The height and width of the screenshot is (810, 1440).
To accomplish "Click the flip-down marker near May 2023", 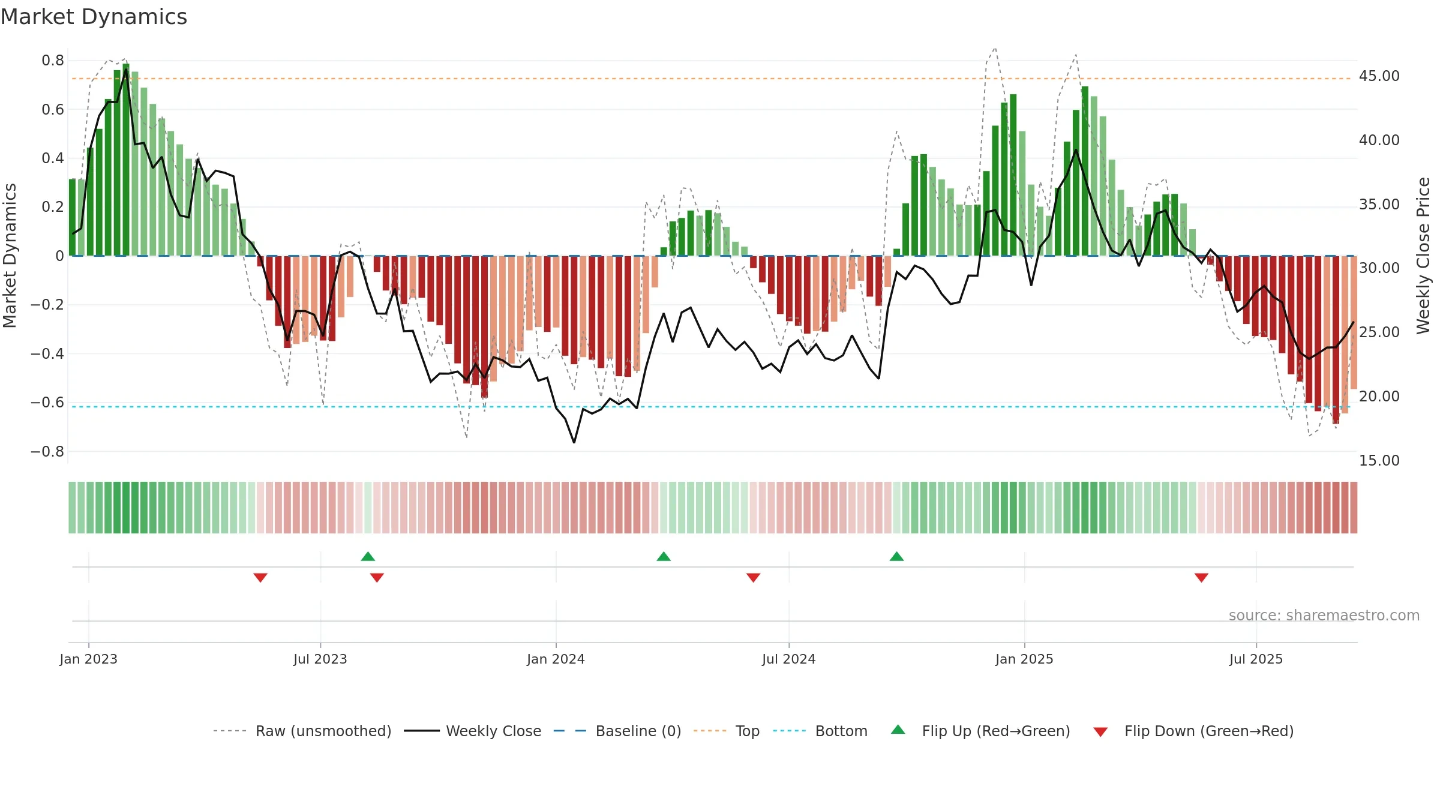I will (x=260, y=578).
